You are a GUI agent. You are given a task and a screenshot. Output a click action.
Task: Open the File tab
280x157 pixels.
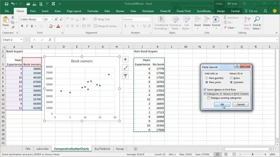pyautogui.click(x=7, y=11)
